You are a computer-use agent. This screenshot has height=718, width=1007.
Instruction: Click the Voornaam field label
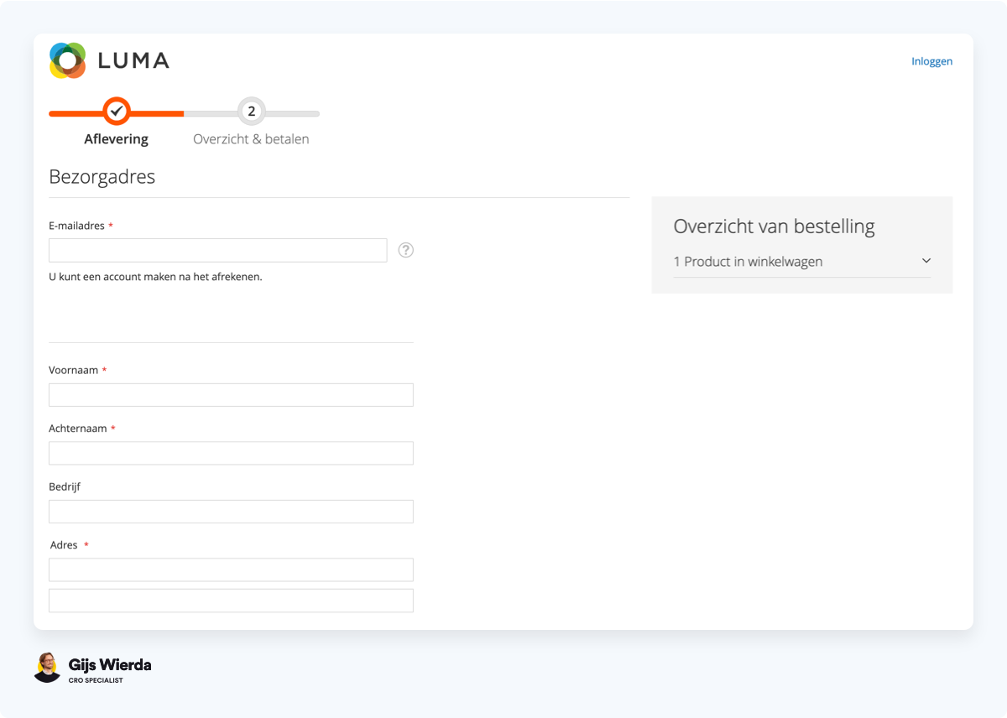point(74,370)
